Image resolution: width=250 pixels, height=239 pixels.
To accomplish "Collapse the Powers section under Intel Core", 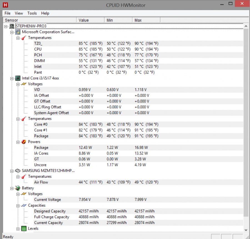I will pos(18,142).
